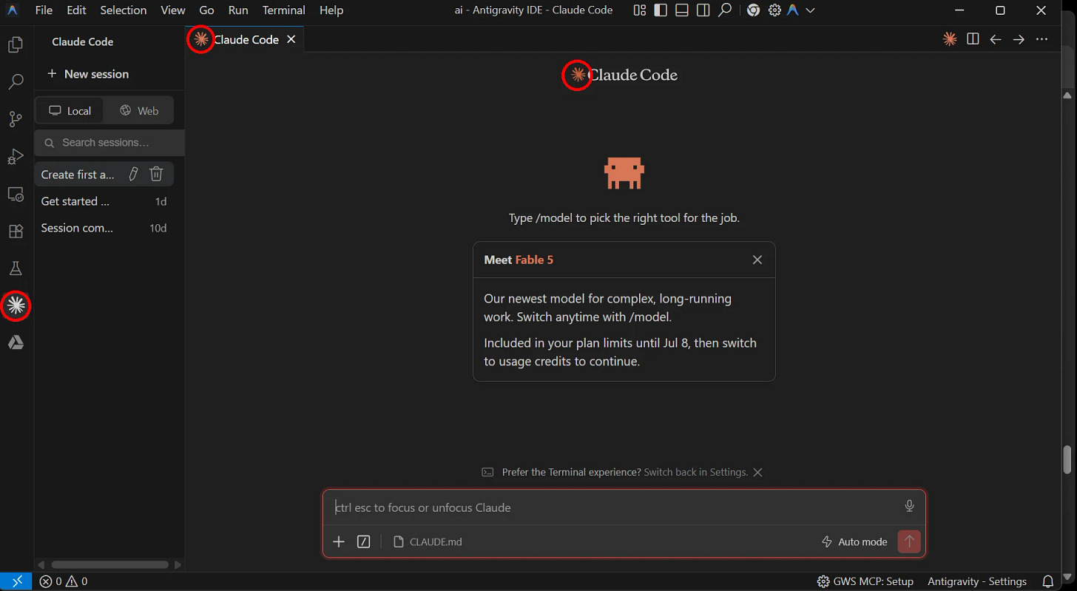This screenshot has height=591, width=1077.
Task: Open Remote Explorer in activity bar
Action: (x=16, y=194)
